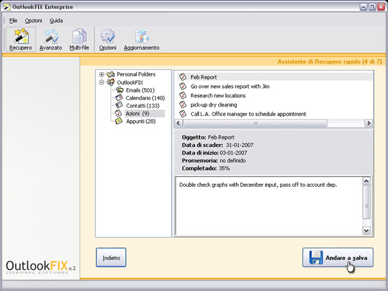The width and height of the screenshot is (388, 291).
Task: Switch to Multi-file recovery mode
Action: 79,39
